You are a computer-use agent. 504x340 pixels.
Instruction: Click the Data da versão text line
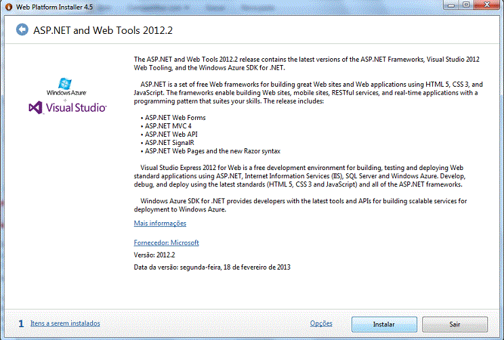pyautogui.click(x=212, y=267)
